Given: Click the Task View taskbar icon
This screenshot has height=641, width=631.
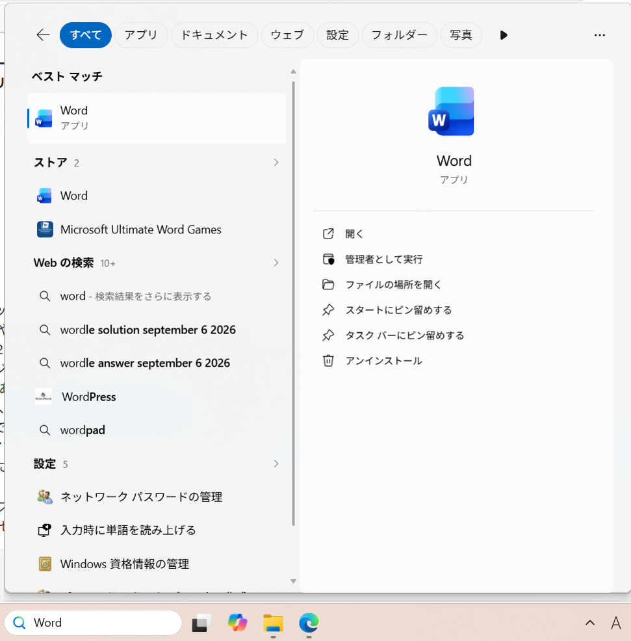Looking at the screenshot, I should pos(201,623).
